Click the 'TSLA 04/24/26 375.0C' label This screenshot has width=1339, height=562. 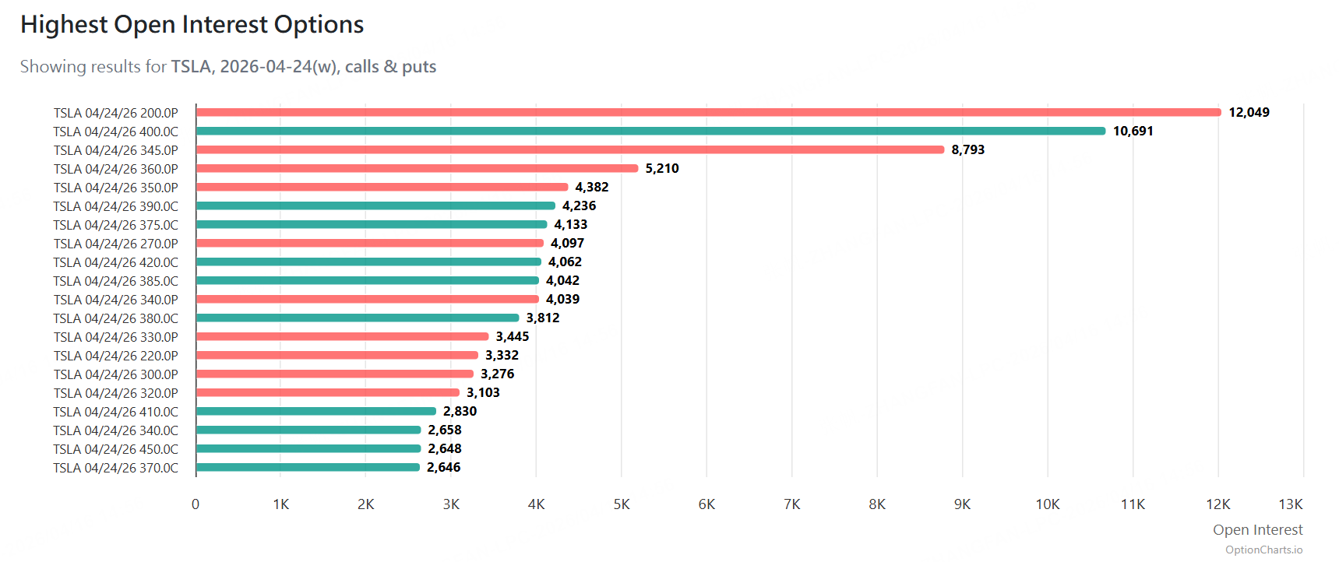[x=115, y=225]
